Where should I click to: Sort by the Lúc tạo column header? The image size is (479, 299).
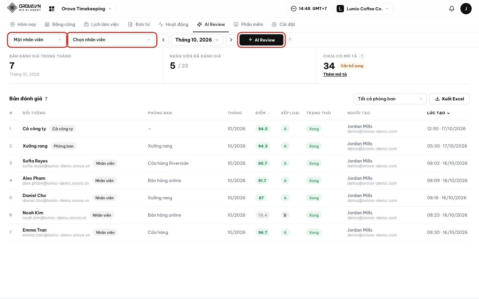pos(438,113)
